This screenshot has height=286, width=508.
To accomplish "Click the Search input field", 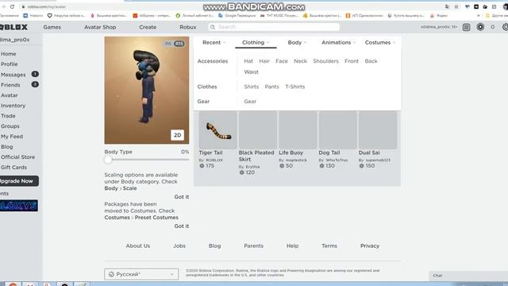I will pos(274,27).
